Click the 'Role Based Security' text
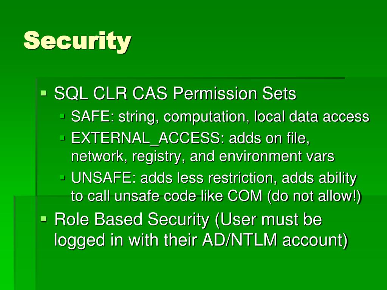Image resolution: width=387 pixels, height=290 pixels. [132, 219]
